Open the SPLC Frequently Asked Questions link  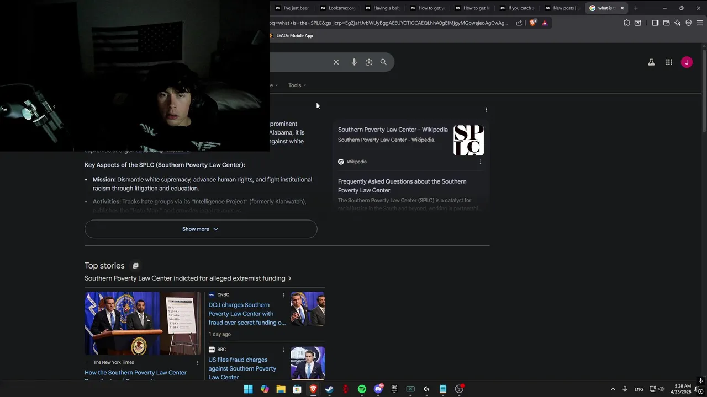(402, 186)
